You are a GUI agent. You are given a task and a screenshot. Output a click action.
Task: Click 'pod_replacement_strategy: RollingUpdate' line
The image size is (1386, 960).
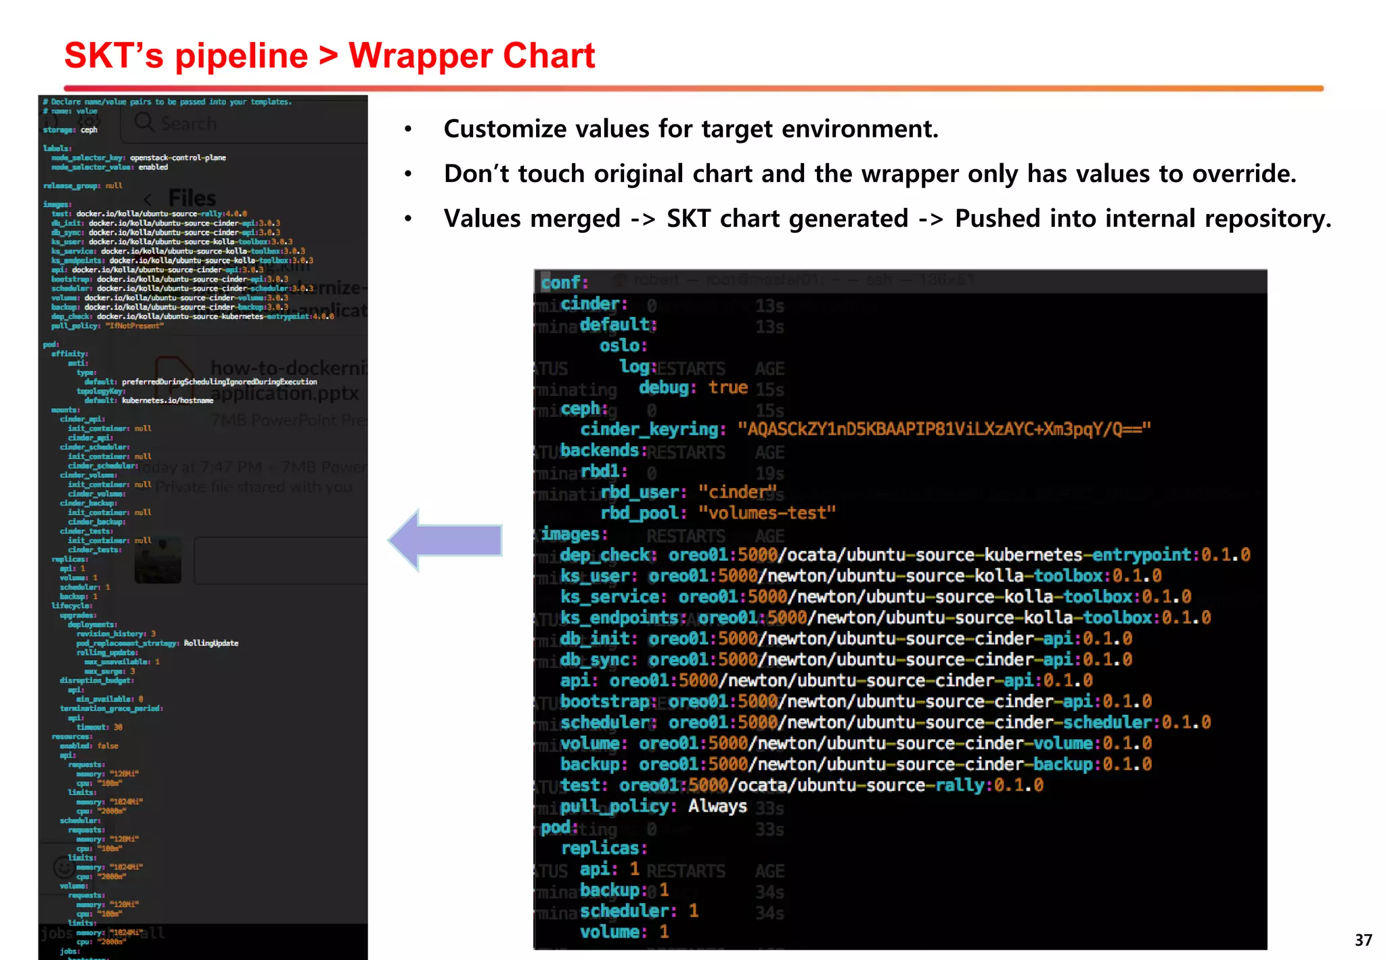157,643
